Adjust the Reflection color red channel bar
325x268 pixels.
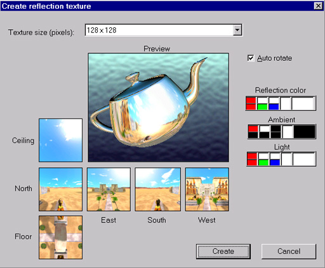click(251, 103)
